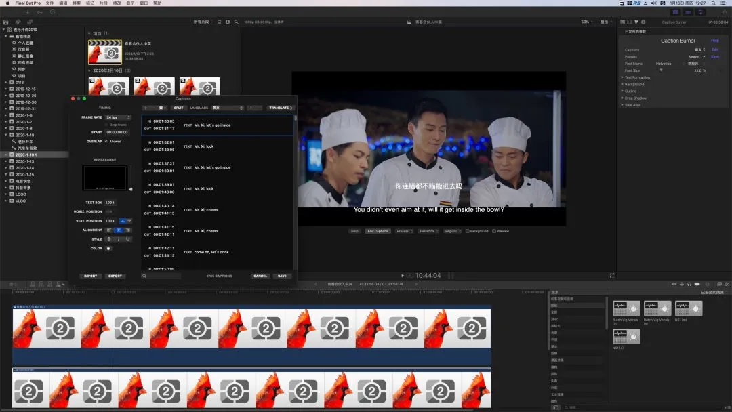The height and width of the screenshot is (412, 732).
Task: Click the Help link in Caption Burner
Action: point(715,41)
